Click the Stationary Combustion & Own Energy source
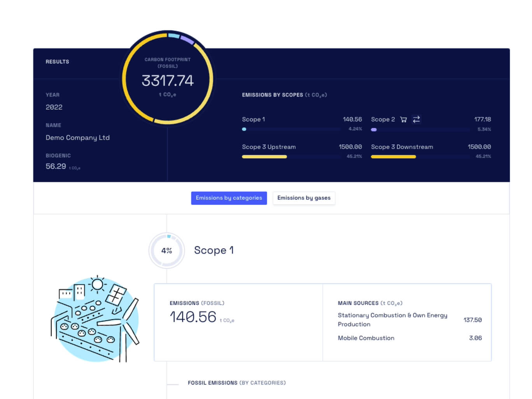This screenshot has height=399, width=532. 392,320
